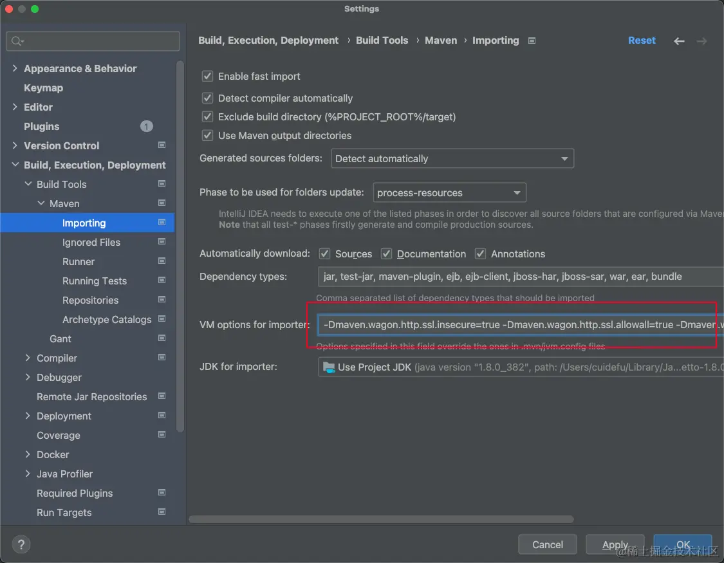Click project-level icon next to Build Tools

pyautogui.click(x=162, y=183)
